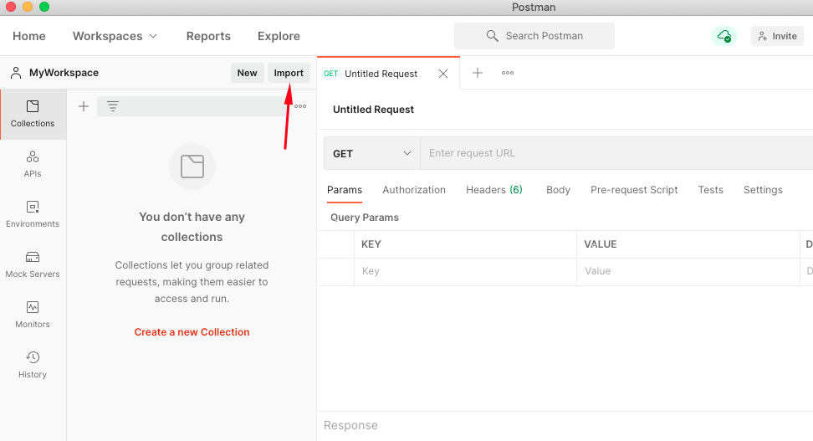Click the Import button

point(289,73)
